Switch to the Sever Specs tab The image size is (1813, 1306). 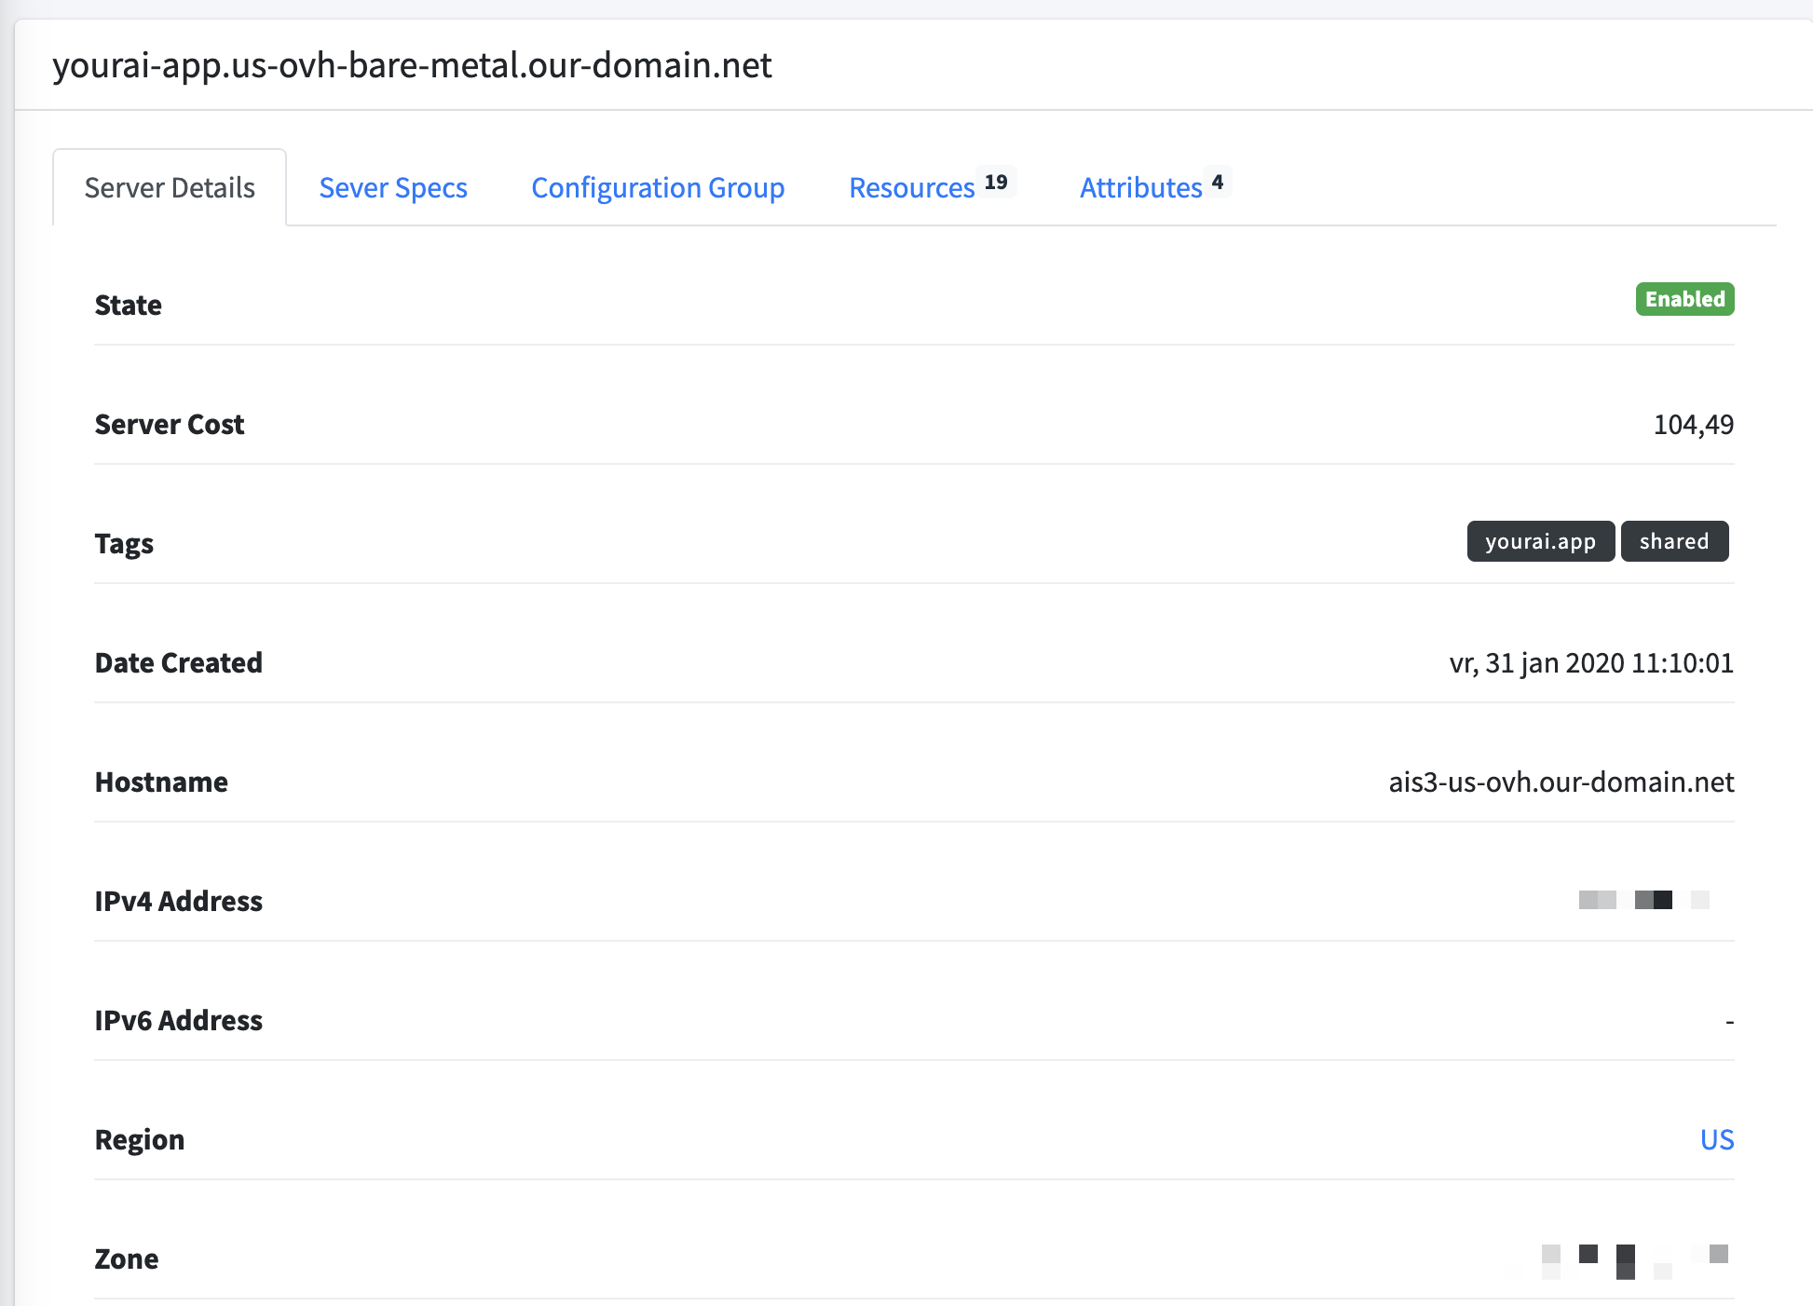point(393,187)
